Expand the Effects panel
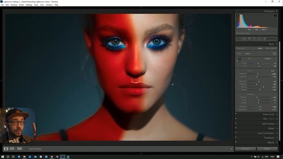The image size is (283, 159). coord(277,143)
